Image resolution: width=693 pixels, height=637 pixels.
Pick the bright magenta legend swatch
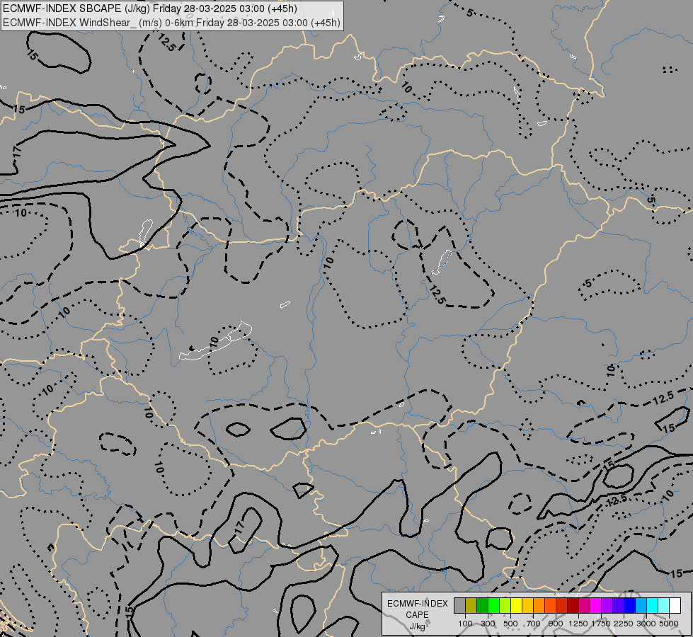click(595, 606)
